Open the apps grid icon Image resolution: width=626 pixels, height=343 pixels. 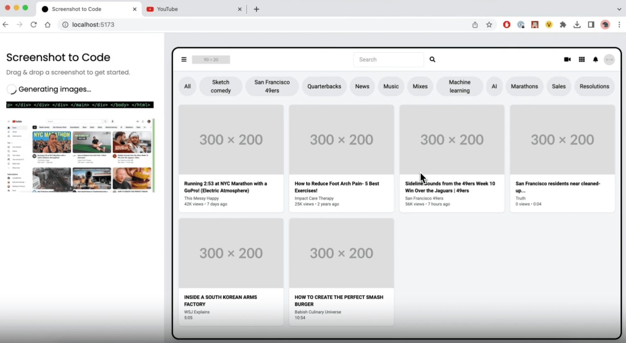[582, 59]
